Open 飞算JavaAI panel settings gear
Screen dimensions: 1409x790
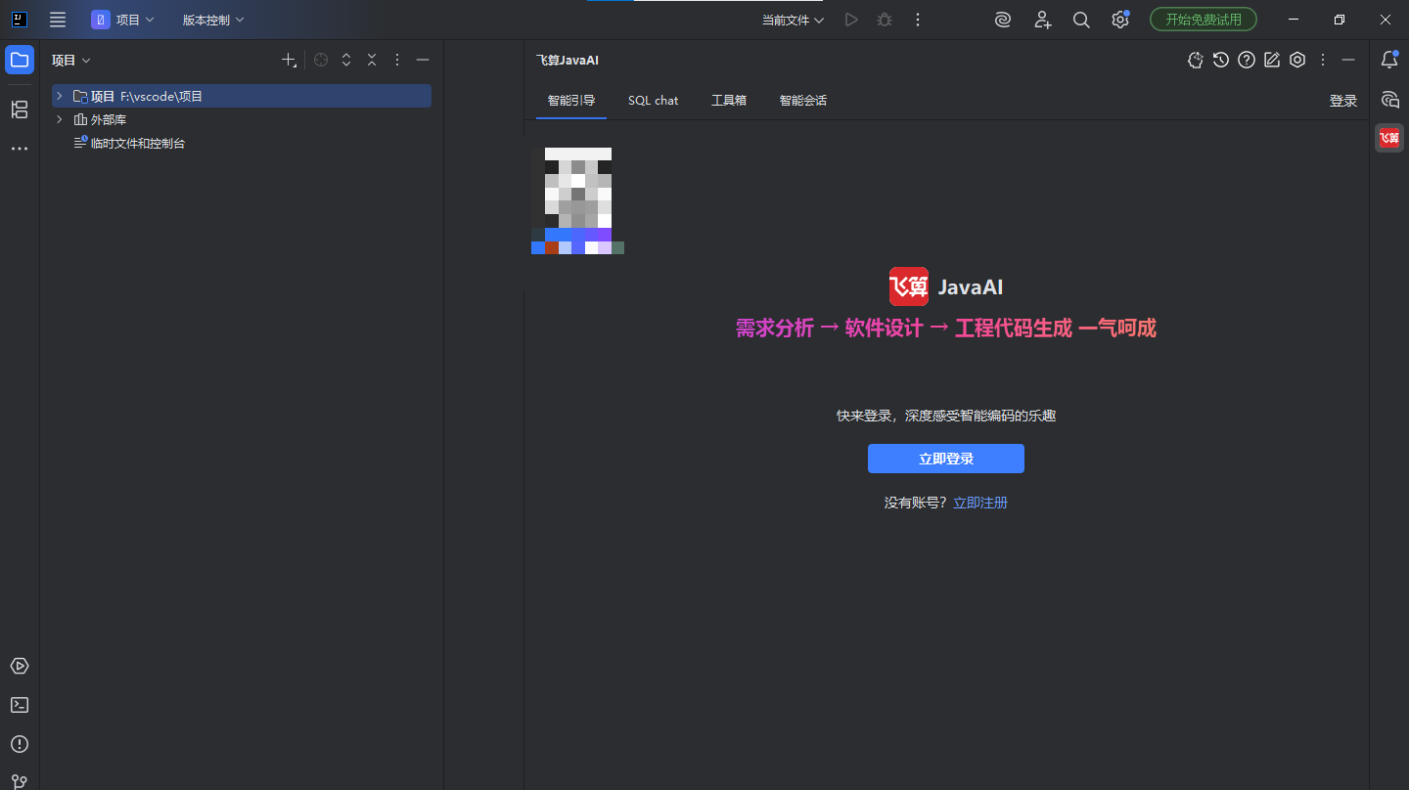1297,60
